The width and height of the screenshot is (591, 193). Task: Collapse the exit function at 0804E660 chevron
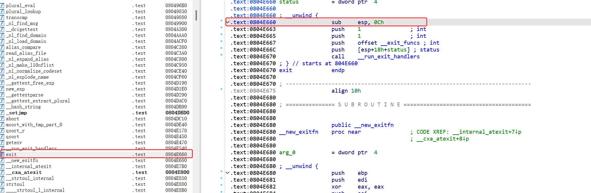[228, 22]
